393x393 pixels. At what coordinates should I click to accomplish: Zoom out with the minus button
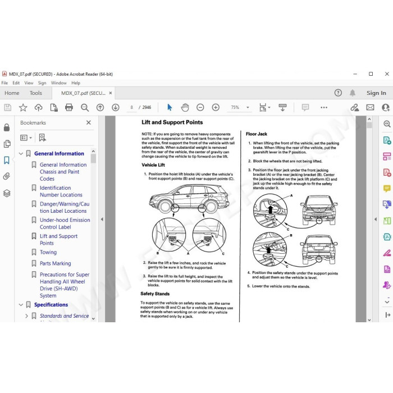point(200,108)
